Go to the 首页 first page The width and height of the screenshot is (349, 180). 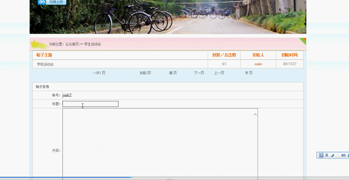click(x=173, y=73)
